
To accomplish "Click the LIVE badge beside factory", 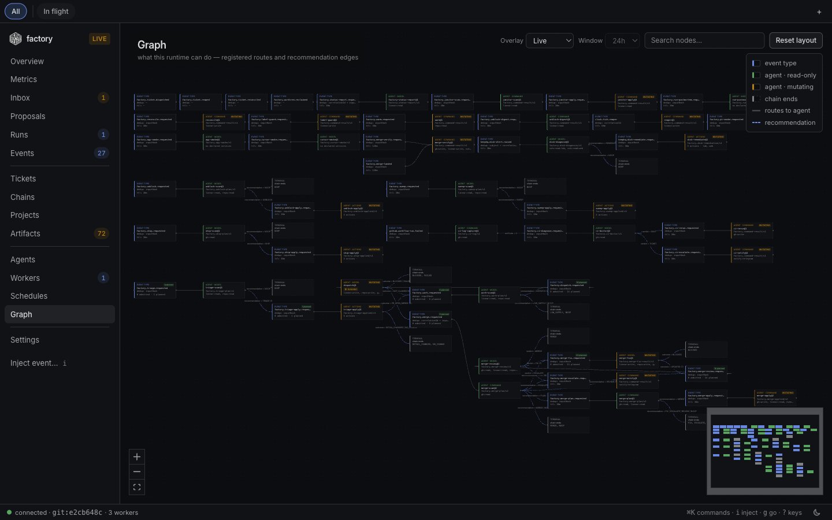I will [99, 39].
